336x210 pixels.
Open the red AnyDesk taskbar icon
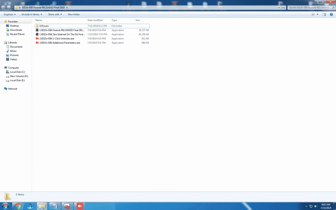80,206
